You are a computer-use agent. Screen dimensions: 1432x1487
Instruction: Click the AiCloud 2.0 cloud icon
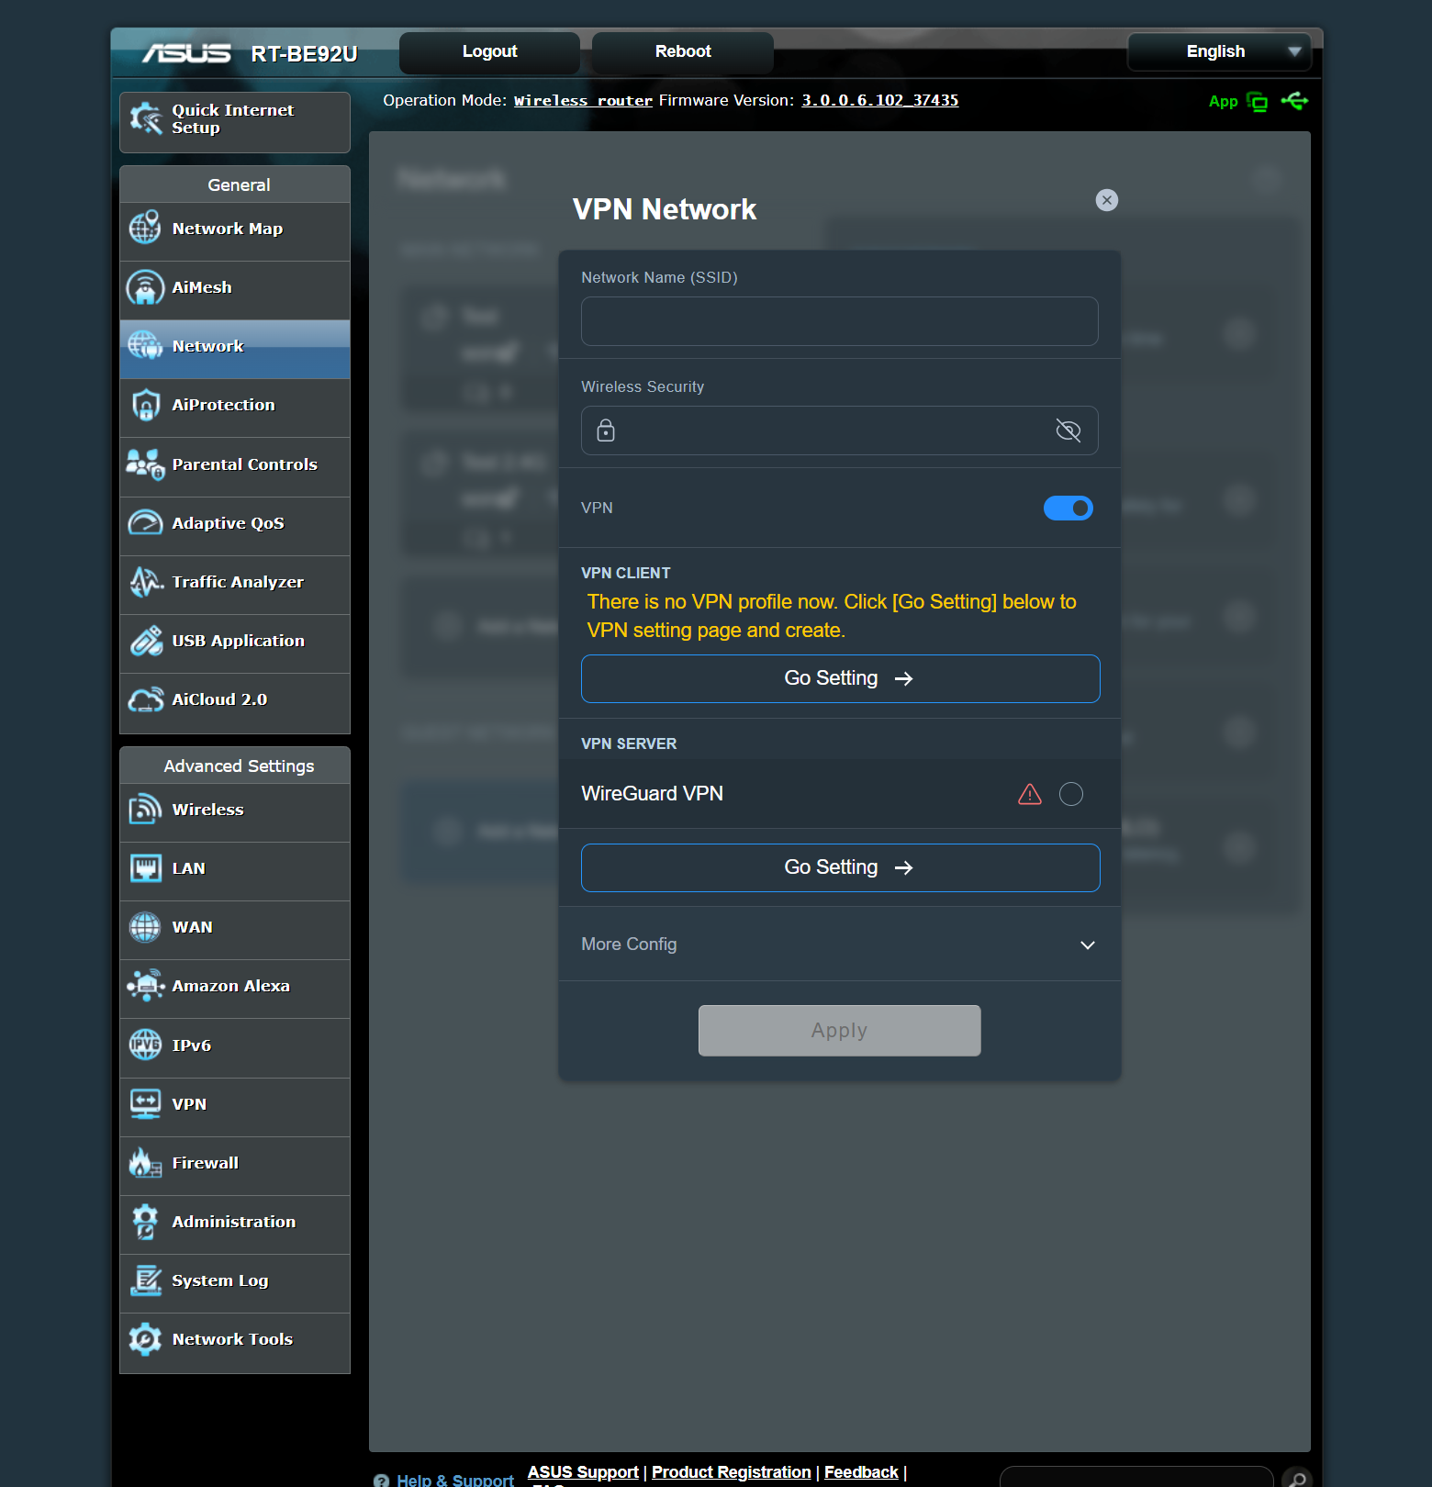[145, 699]
